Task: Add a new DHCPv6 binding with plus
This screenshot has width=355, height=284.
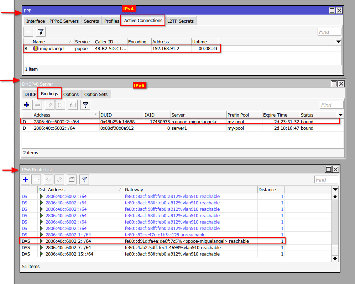Action: 27,105
